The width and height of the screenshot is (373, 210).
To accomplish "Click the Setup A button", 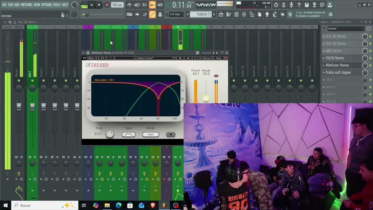I will (x=208, y=58).
